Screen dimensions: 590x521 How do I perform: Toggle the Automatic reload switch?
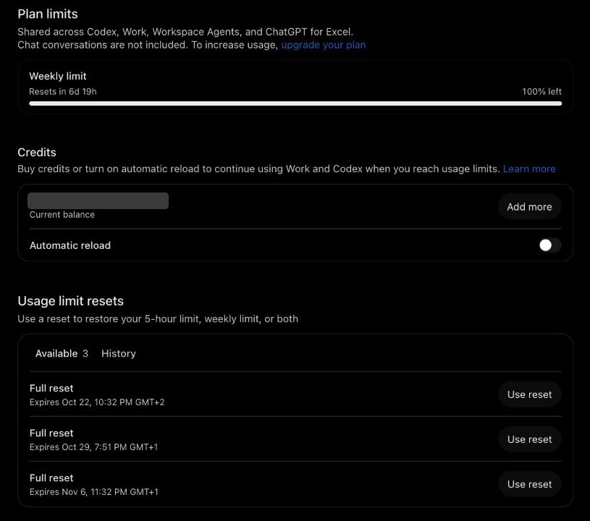(x=549, y=245)
